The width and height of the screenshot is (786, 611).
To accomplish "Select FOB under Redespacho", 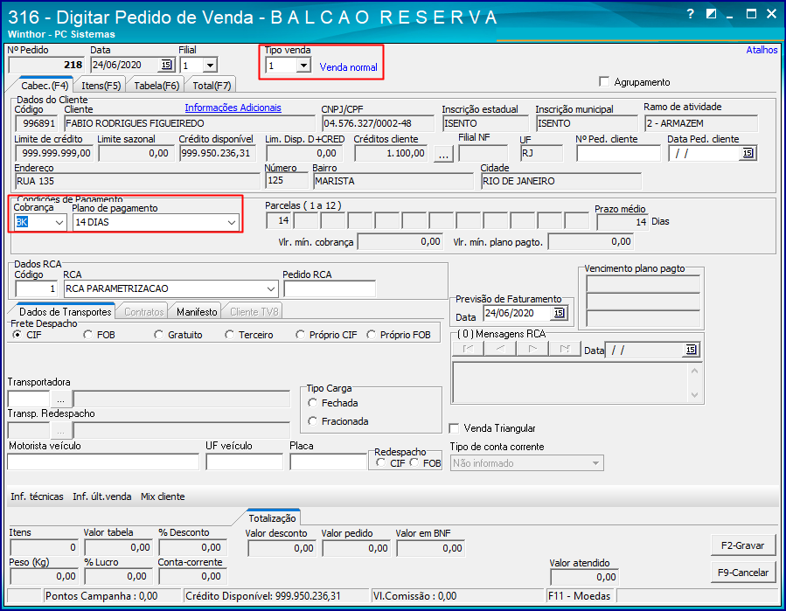I will 414,462.
